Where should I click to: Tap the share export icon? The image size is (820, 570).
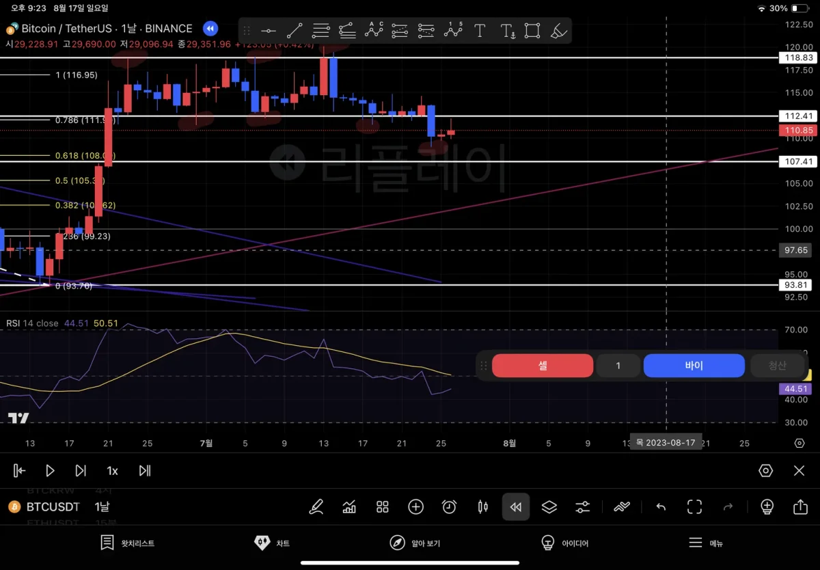point(800,507)
